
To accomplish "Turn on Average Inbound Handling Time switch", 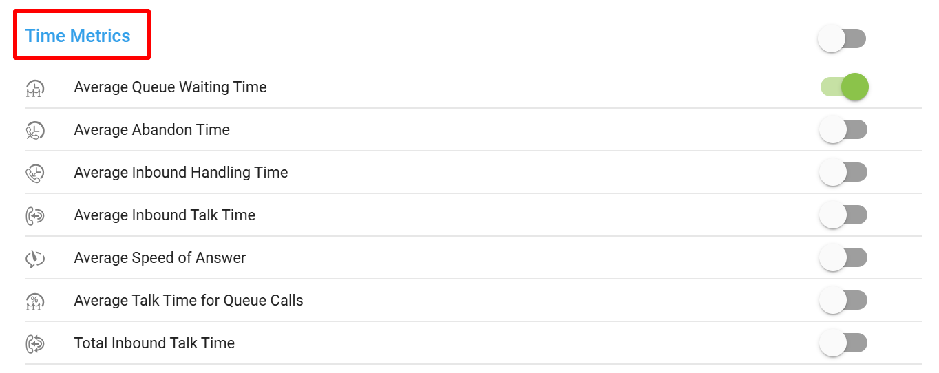I will [x=843, y=173].
